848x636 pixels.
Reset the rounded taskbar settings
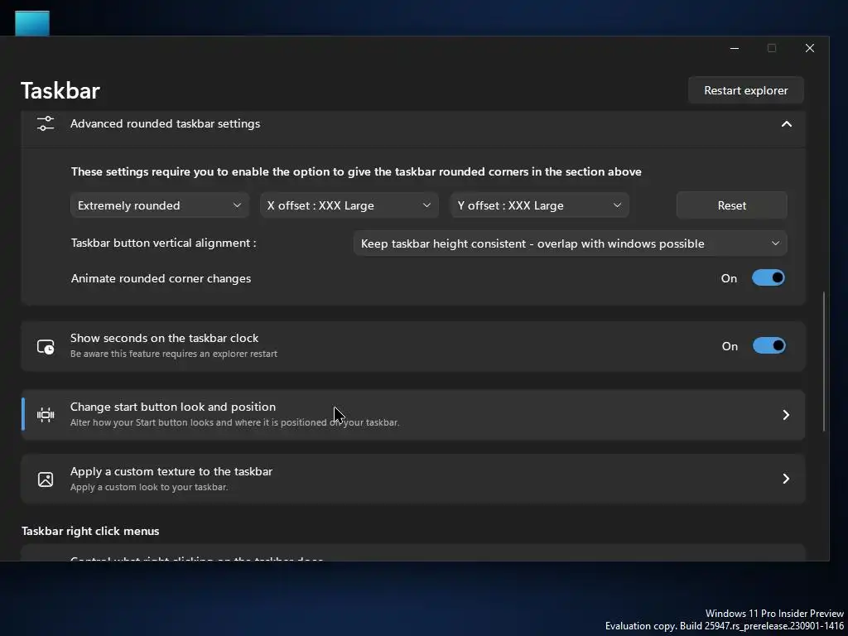(x=731, y=205)
